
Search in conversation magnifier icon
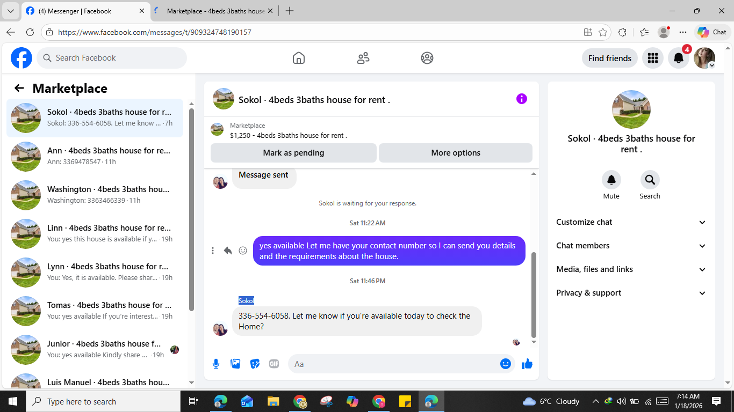650,180
